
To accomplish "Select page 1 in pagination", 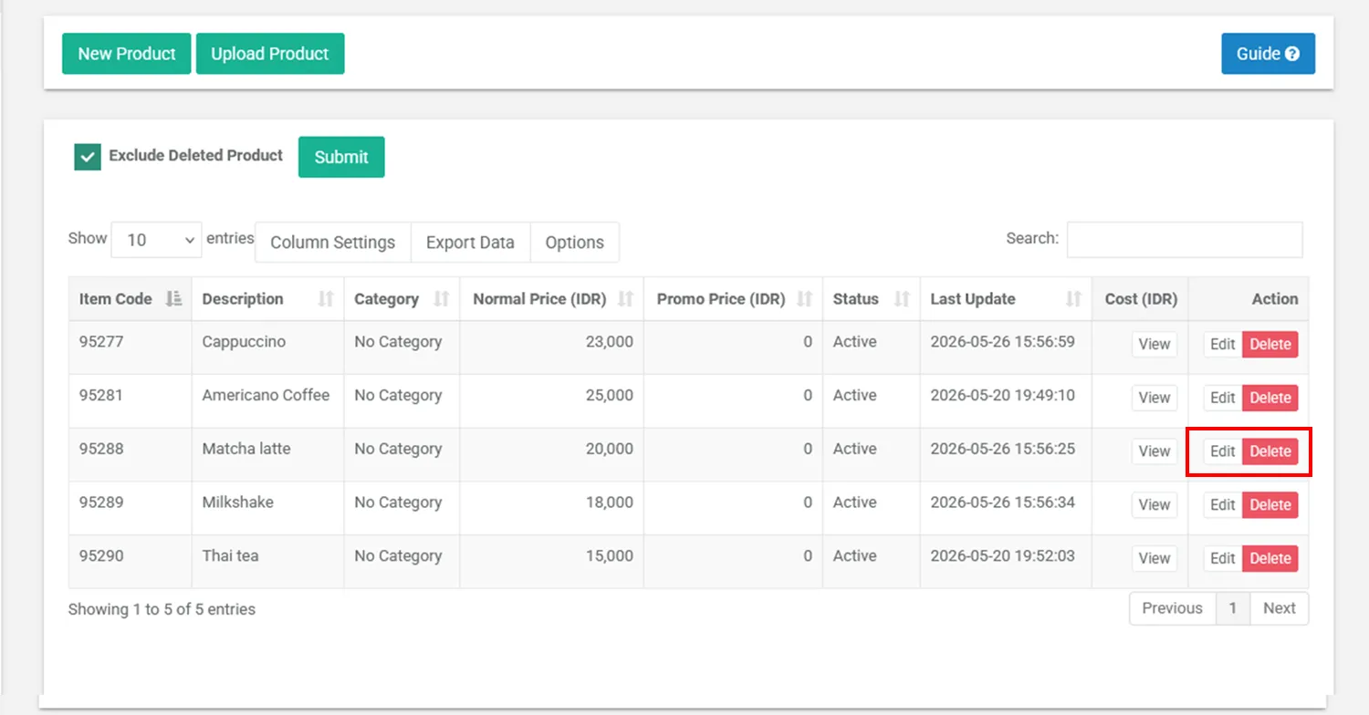I will point(1232,608).
